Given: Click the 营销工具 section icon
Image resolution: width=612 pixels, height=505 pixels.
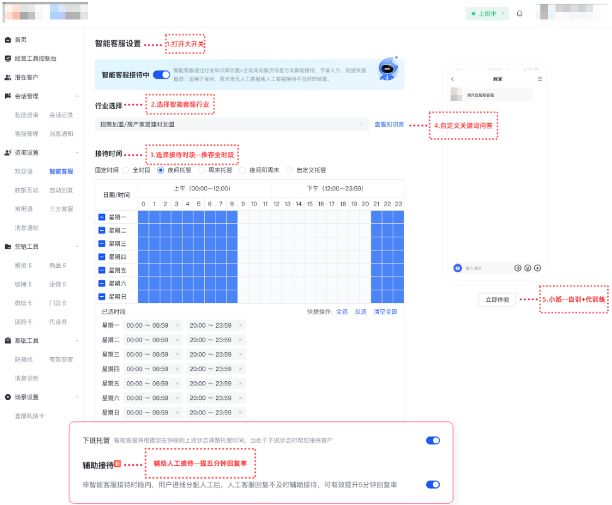Looking at the screenshot, I should pyautogui.click(x=7, y=246).
